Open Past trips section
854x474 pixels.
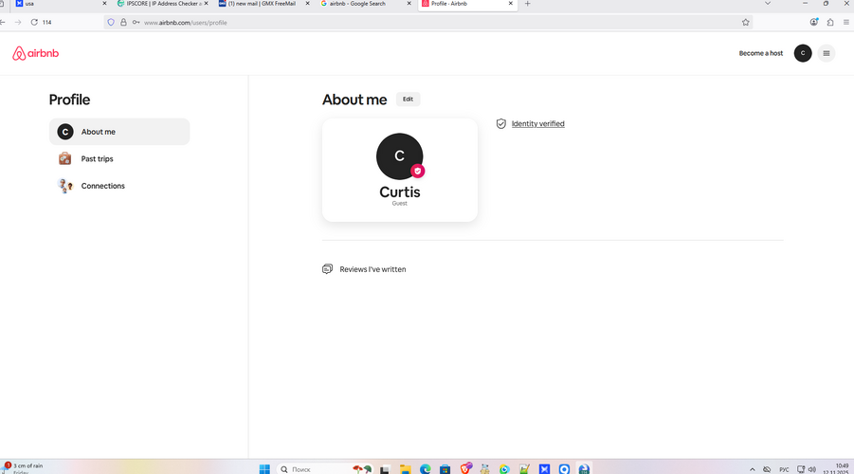[97, 158]
